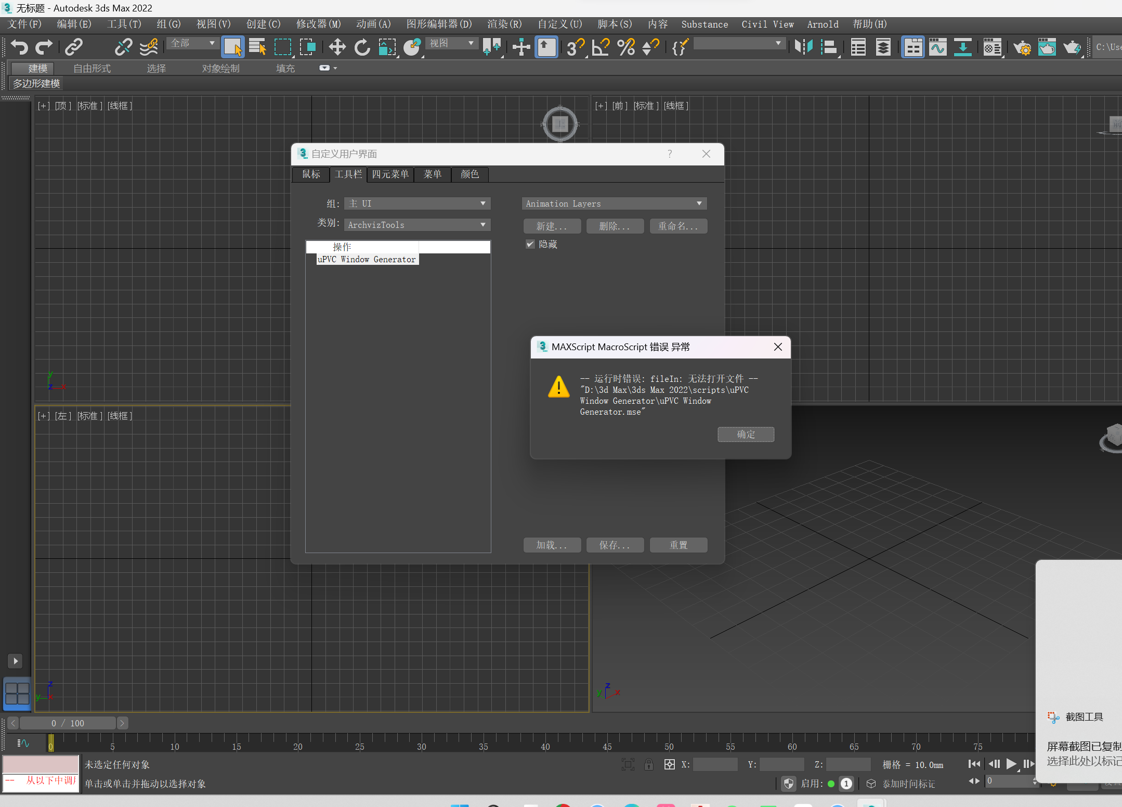This screenshot has width=1122, height=807.
Task: Open the 渲染(R) menu
Action: (x=504, y=24)
